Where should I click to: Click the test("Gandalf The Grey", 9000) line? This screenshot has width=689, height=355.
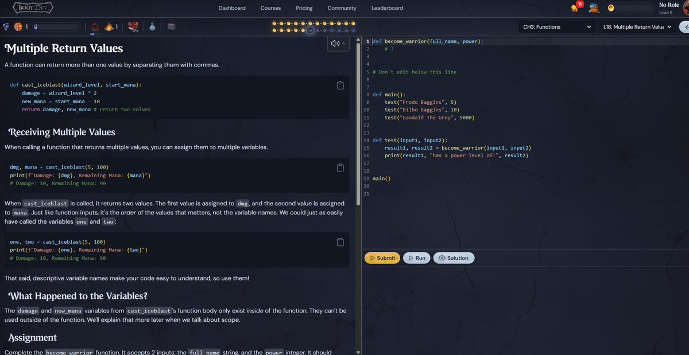[429, 118]
